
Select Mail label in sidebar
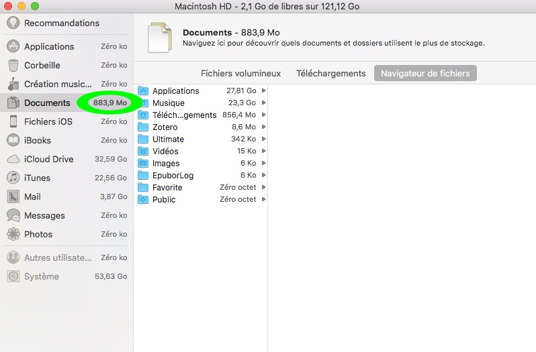(32, 197)
